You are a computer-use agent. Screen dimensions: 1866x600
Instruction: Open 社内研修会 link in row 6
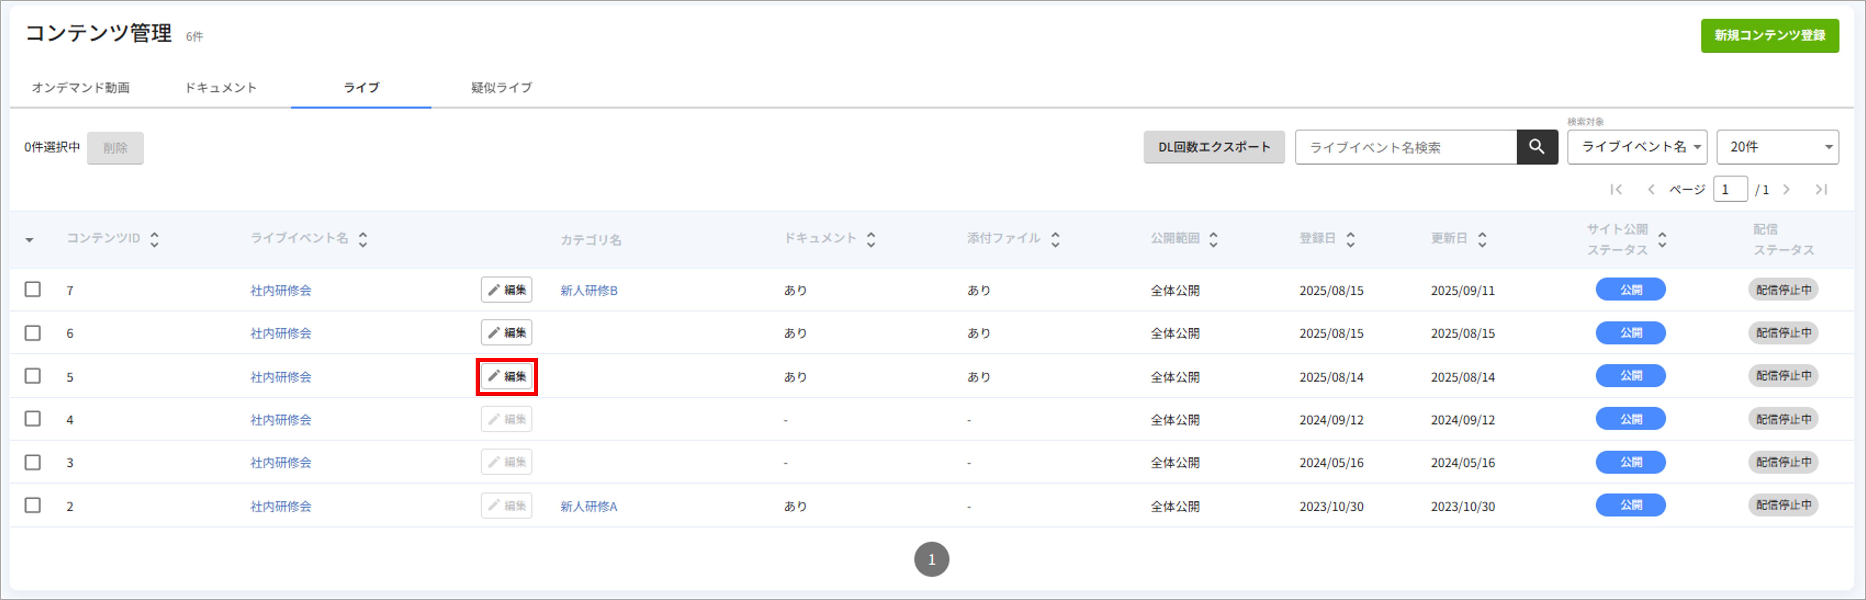[x=281, y=333]
